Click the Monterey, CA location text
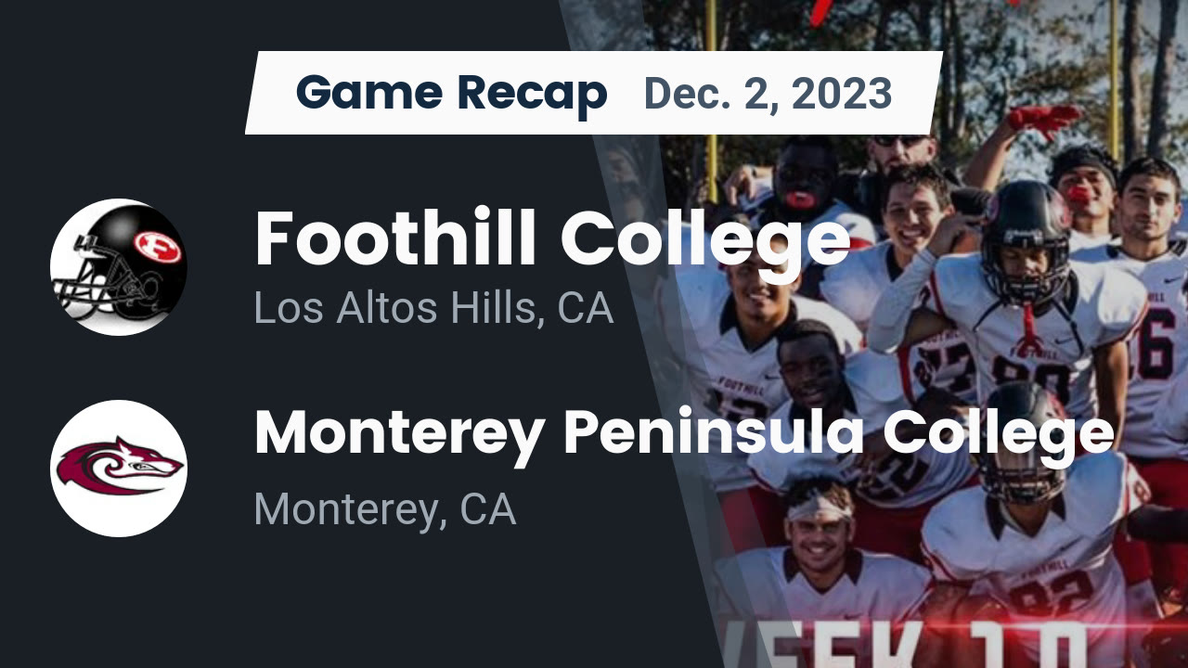This screenshot has height=668, width=1188. click(384, 508)
